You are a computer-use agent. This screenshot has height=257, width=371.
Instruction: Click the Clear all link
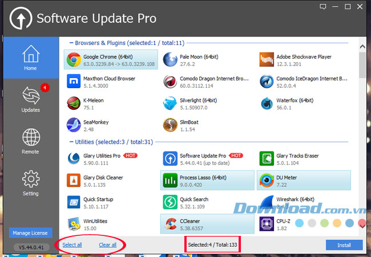point(108,245)
